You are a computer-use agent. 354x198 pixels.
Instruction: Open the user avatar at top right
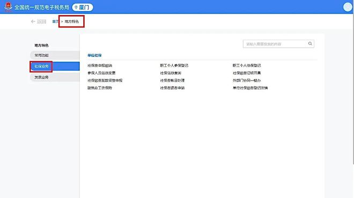coord(348,7)
